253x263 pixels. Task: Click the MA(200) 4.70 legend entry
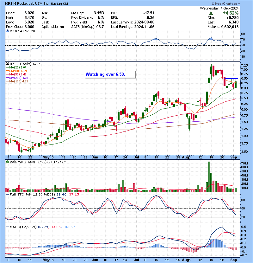pyautogui.click(x=17, y=78)
